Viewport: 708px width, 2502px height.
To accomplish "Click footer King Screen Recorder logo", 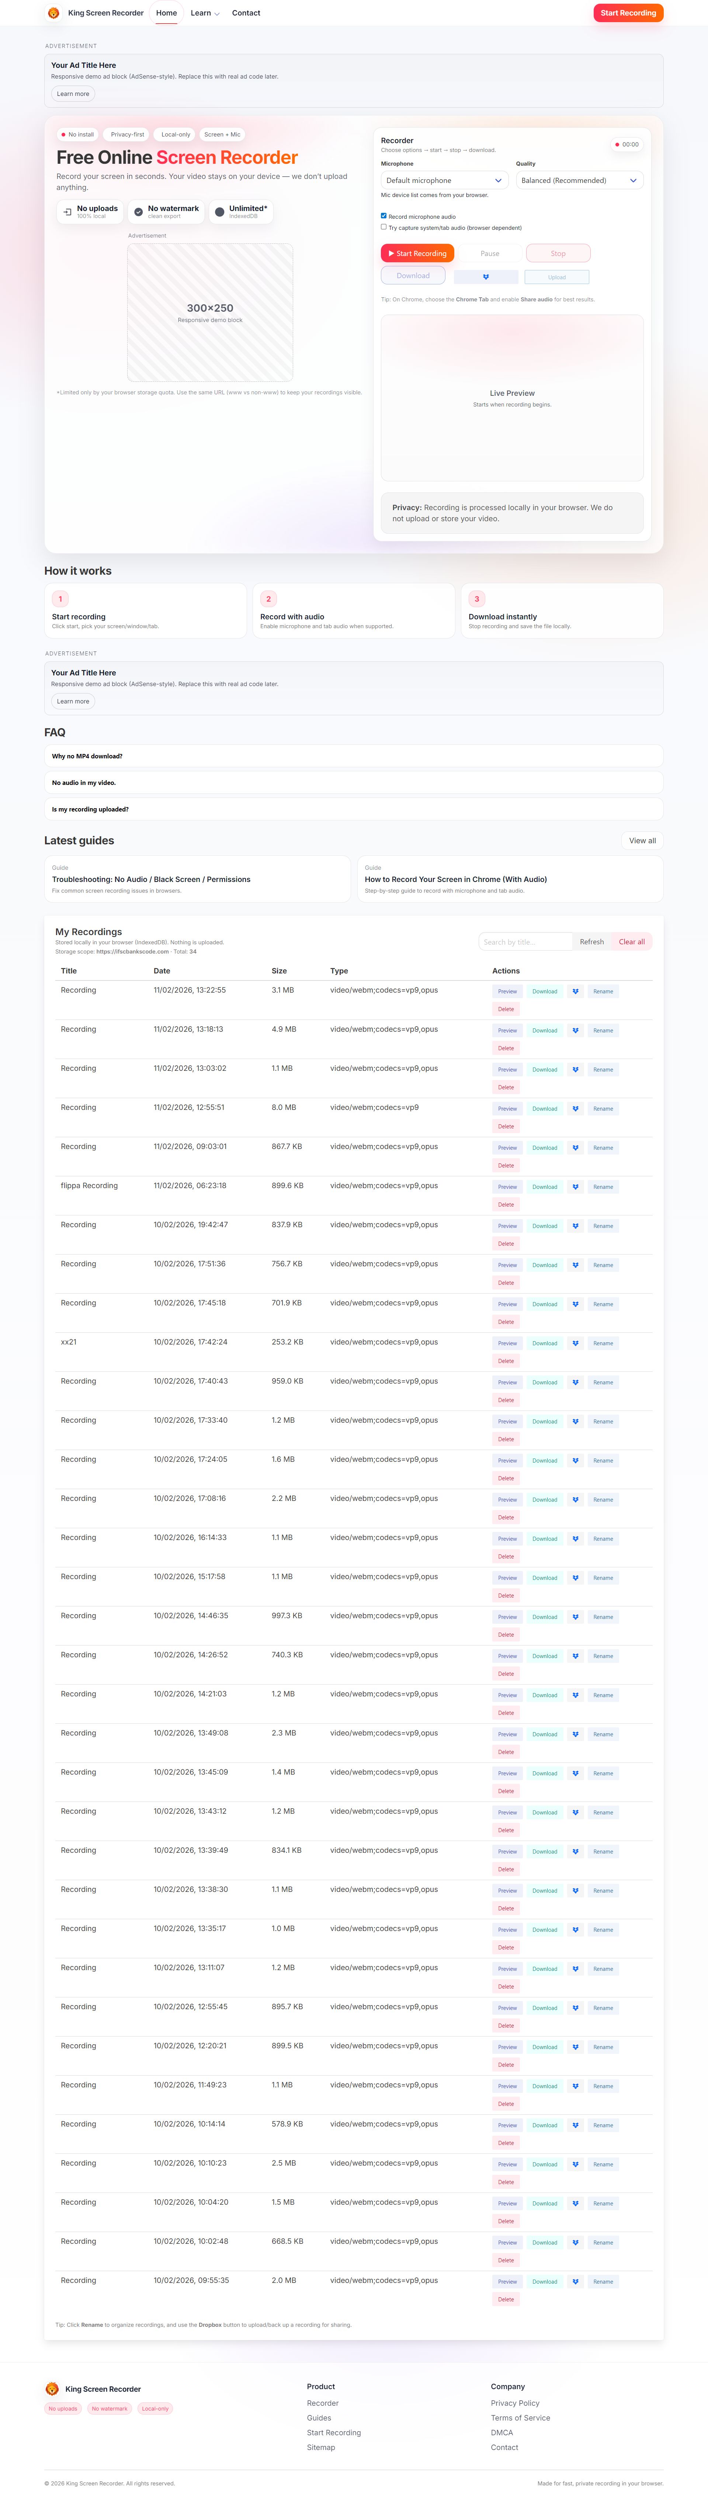I will point(52,2388).
